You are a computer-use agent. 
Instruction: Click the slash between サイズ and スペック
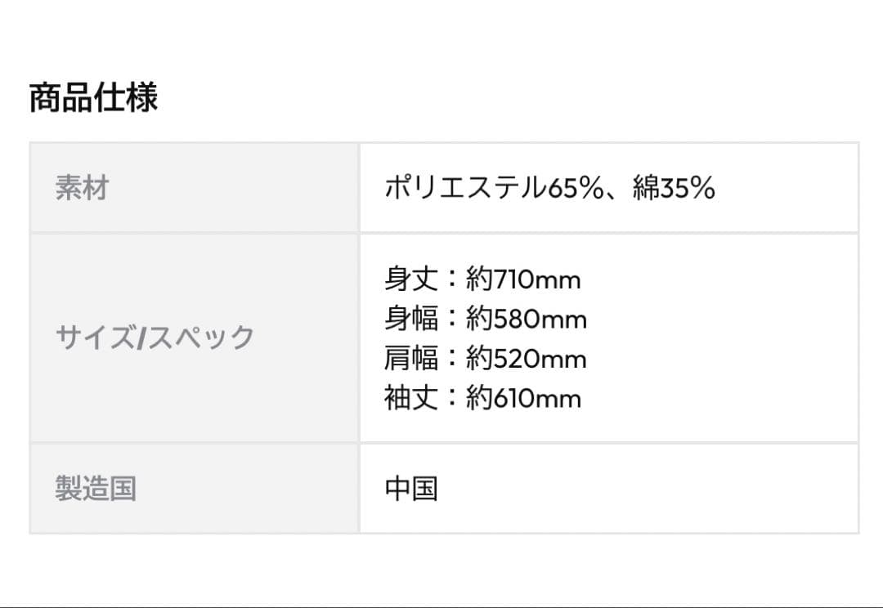[x=141, y=338]
